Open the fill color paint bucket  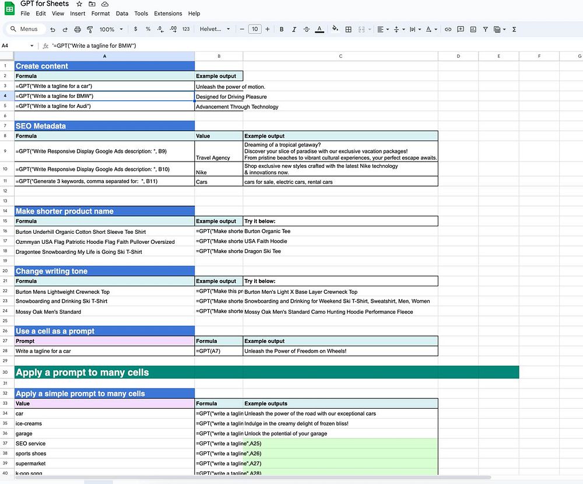click(335, 29)
